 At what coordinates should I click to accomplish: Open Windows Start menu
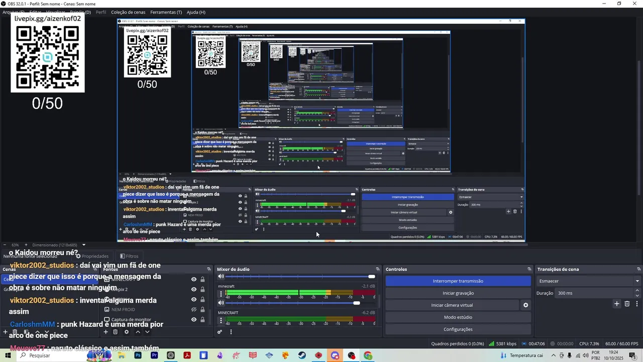coord(8,355)
